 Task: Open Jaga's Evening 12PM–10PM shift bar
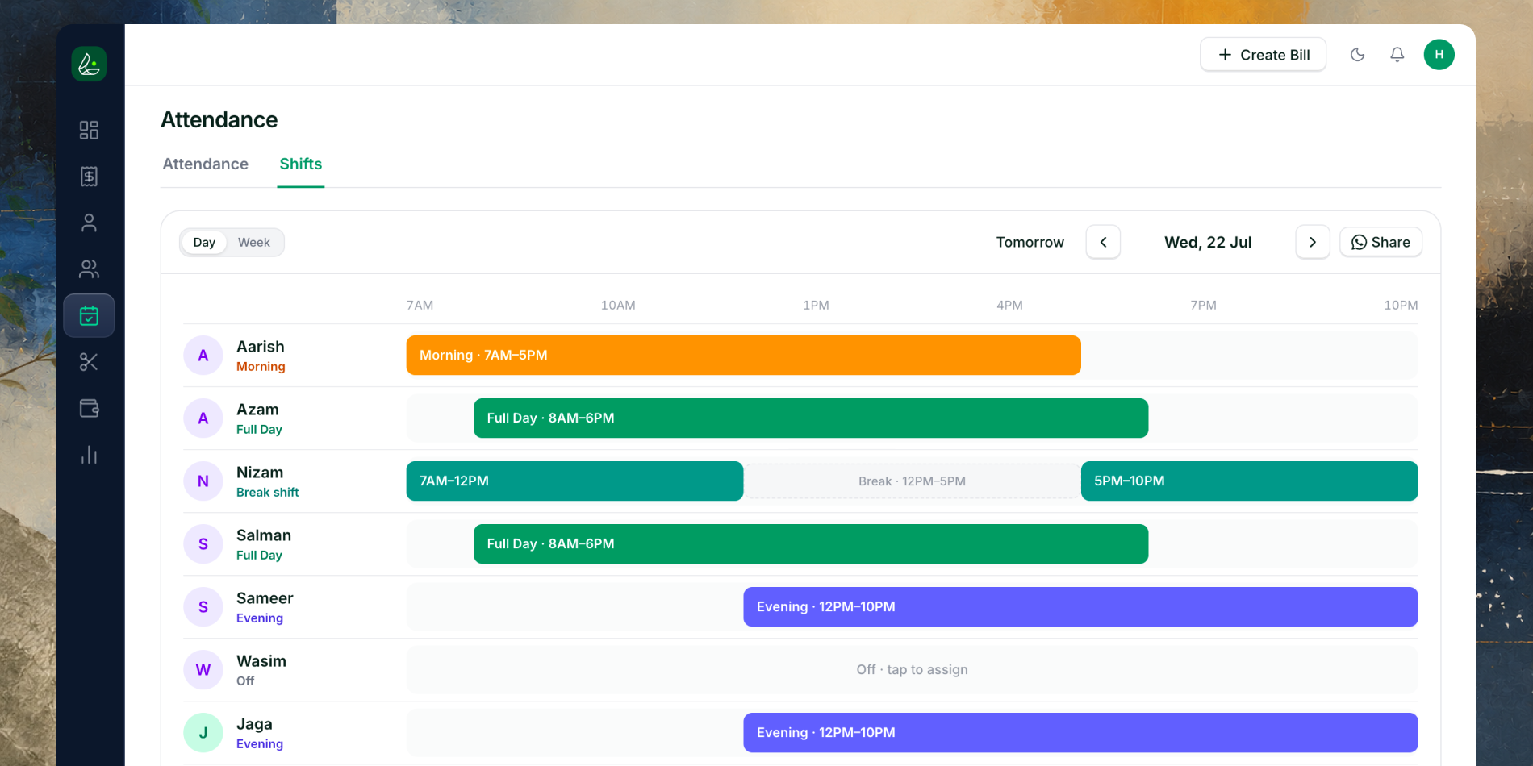1080,733
